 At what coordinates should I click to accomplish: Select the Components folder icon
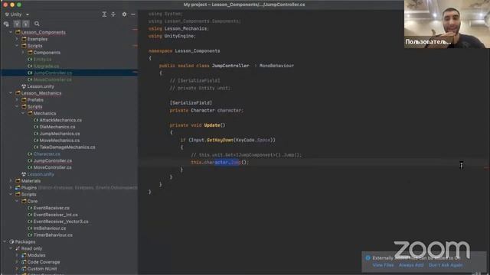pyautogui.click(x=31, y=53)
